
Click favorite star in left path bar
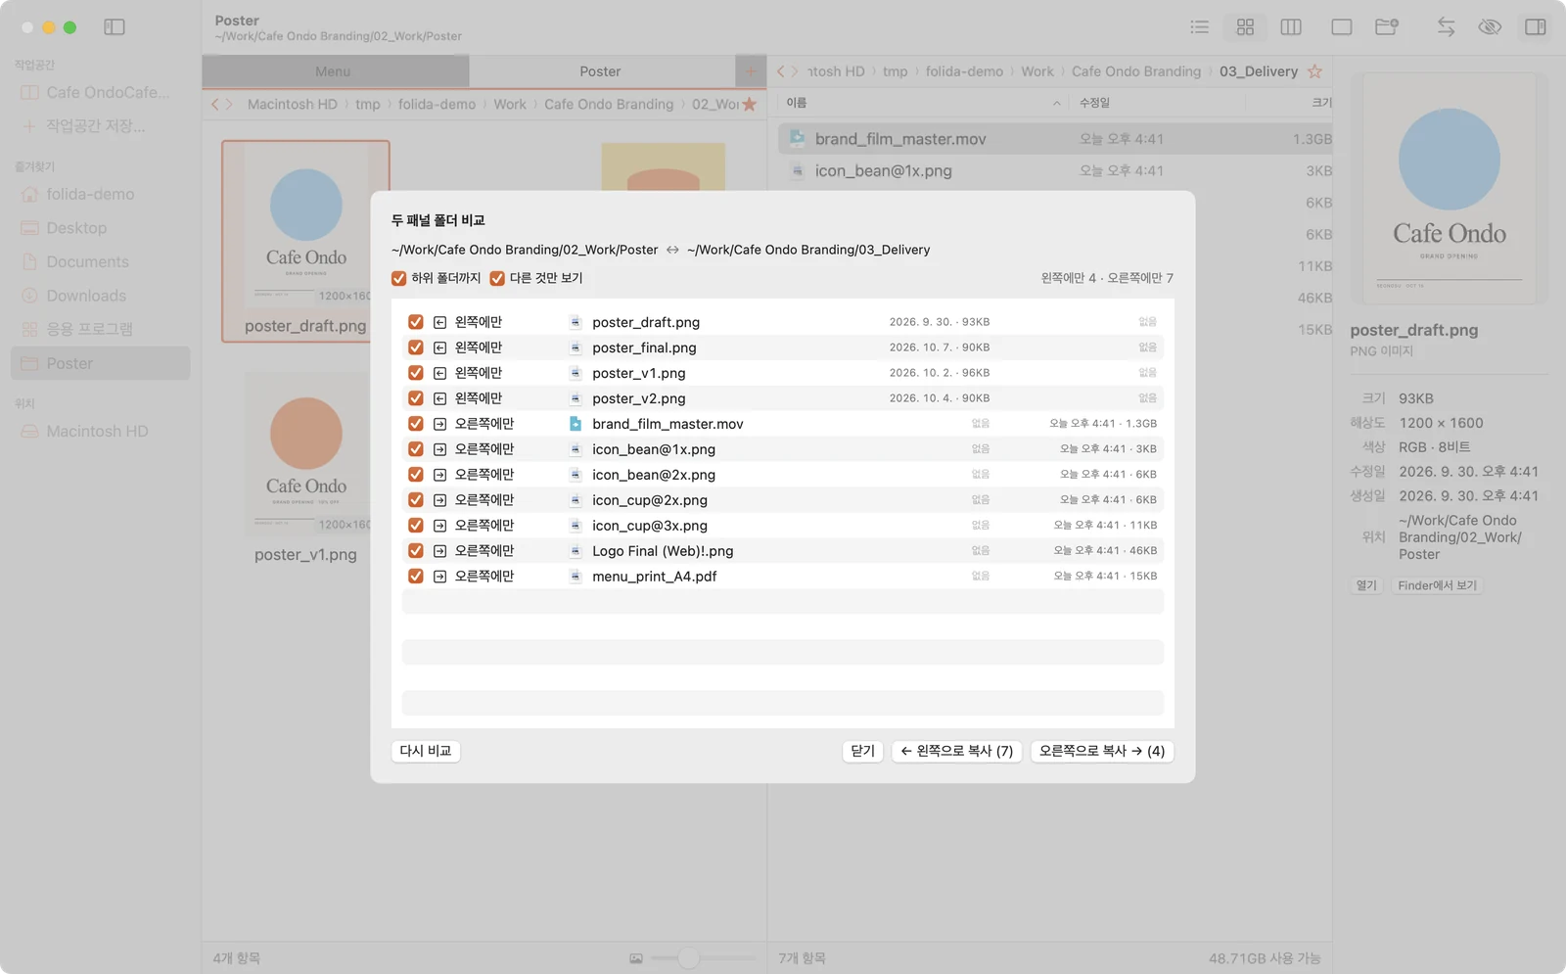pos(749,104)
